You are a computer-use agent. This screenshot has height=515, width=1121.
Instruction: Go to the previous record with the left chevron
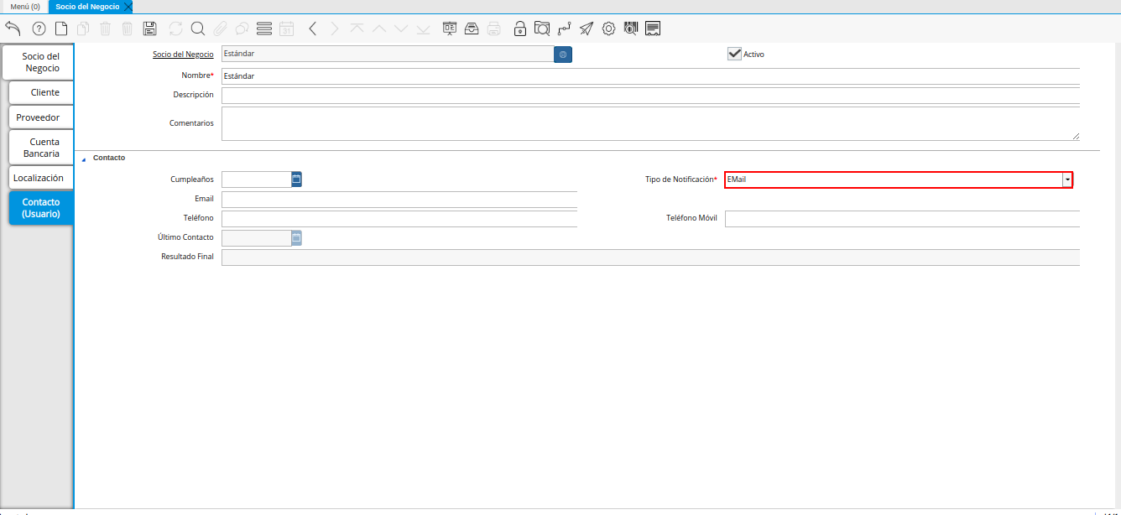[x=312, y=29]
